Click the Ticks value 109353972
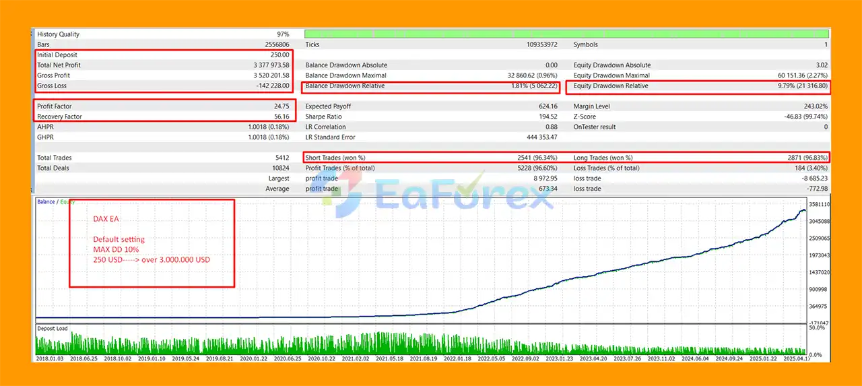The width and height of the screenshot is (862, 386). tap(541, 44)
